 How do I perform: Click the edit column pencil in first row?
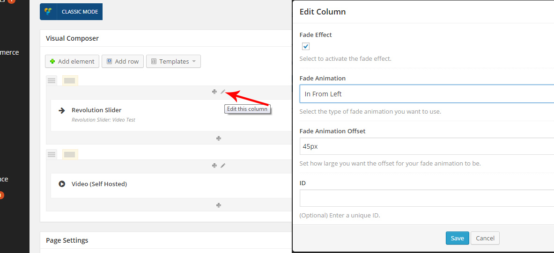click(223, 92)
